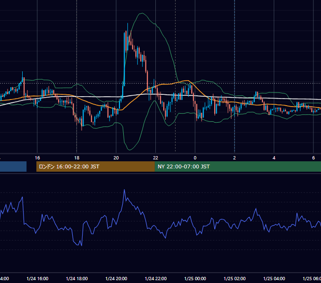The image size is (321, 283).
Task: Click the blue session bar before London
Action: click(13, 166)
